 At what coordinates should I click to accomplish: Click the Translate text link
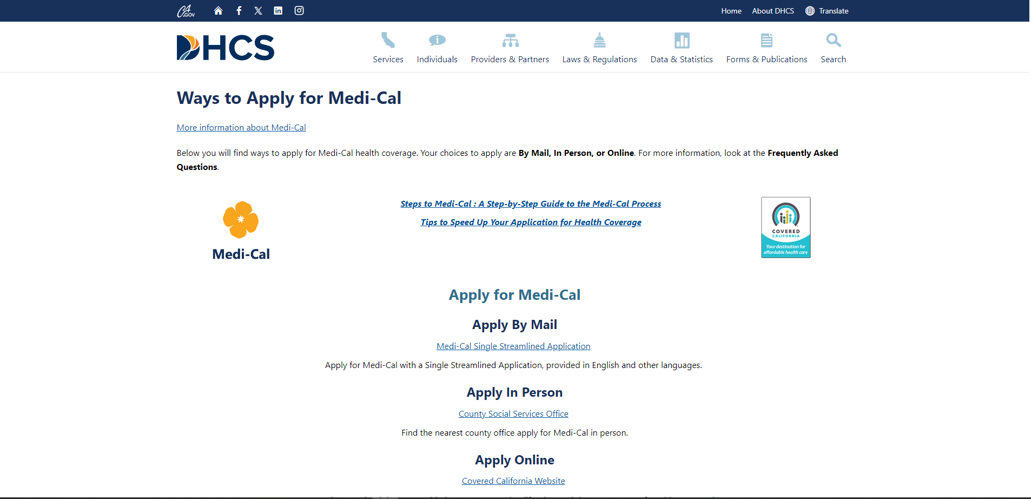pos(834,11)
